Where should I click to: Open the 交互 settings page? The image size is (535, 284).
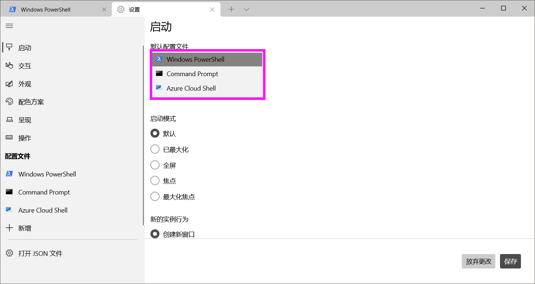(x=72, y=66)
